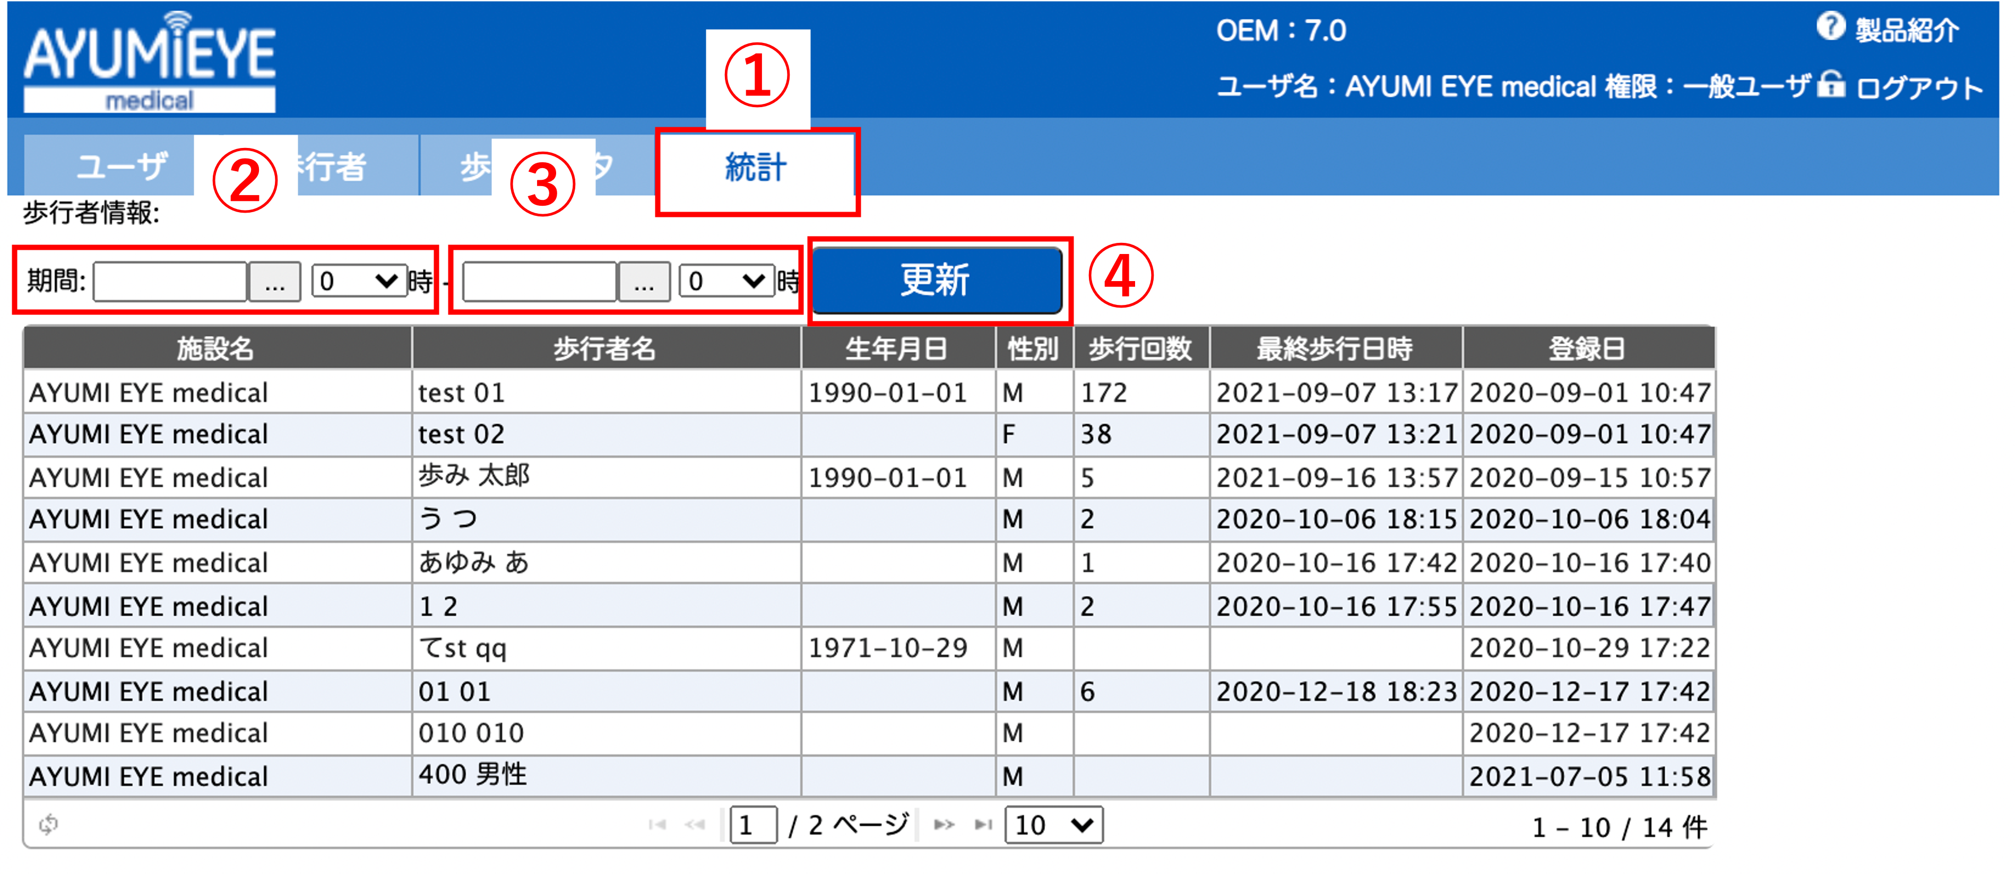Viewport: 2016px width, 875px height.
Task: Jump to the last page arrow
Action: 983,824
